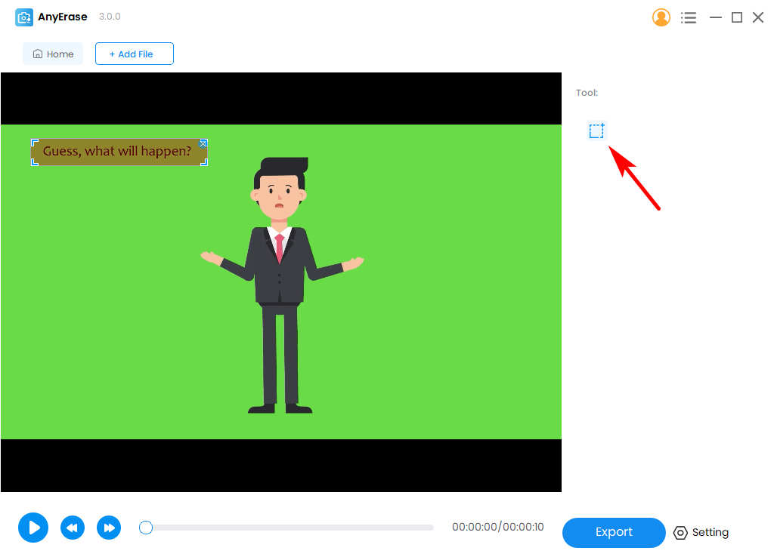Click the house icon in the Home button
This screenshot has width=774, height=557.
click(38, 54)
